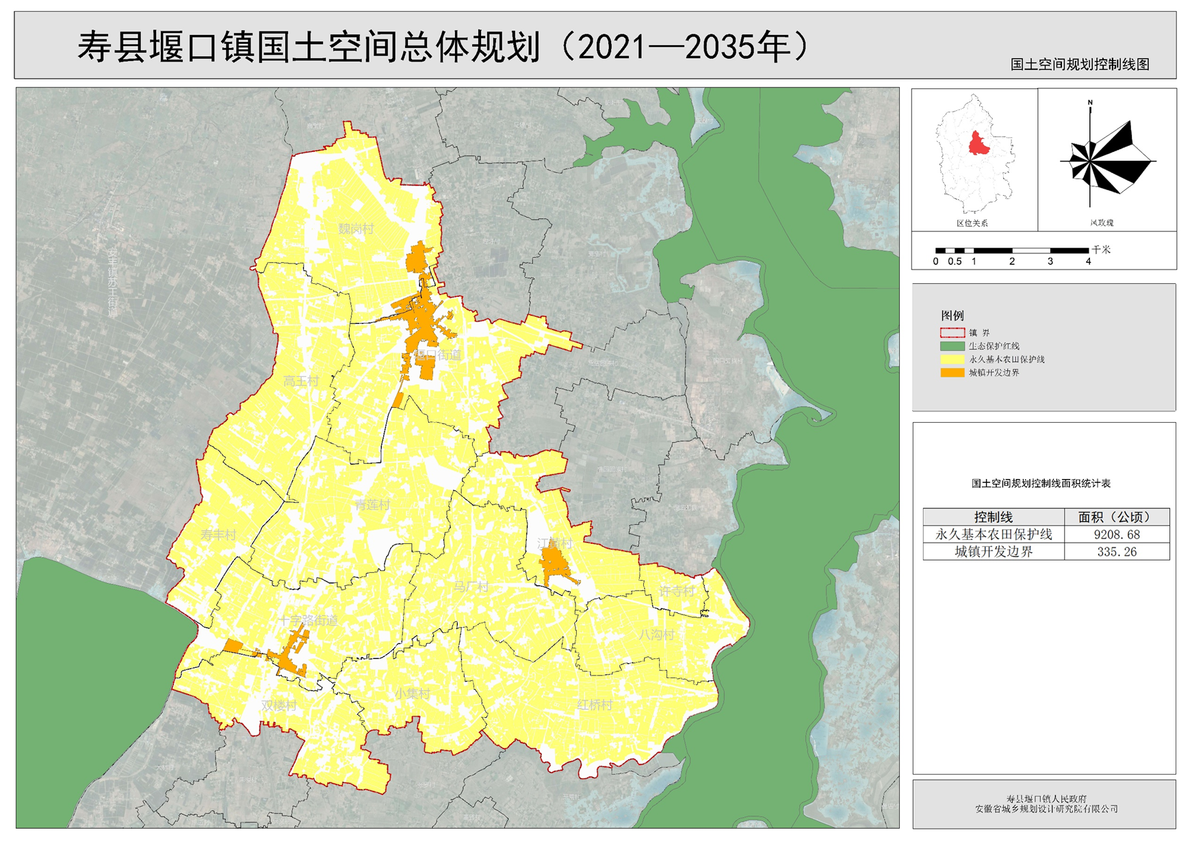1192x843 pixels.
Task: Click the 红桥村 village label
Action: click(595, 705)
